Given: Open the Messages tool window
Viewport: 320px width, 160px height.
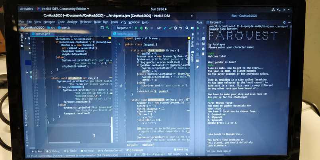Looking at the screenshot, I should pyautogui.click(x=135, y=150).
